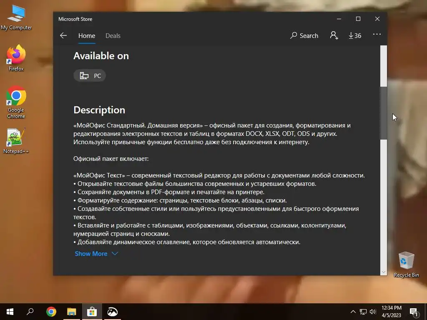
Task: Switch to the Deals tab
Action: coord(113,36)
